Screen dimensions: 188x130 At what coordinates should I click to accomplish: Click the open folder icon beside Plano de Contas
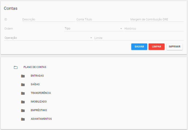[x=16, y=67]
